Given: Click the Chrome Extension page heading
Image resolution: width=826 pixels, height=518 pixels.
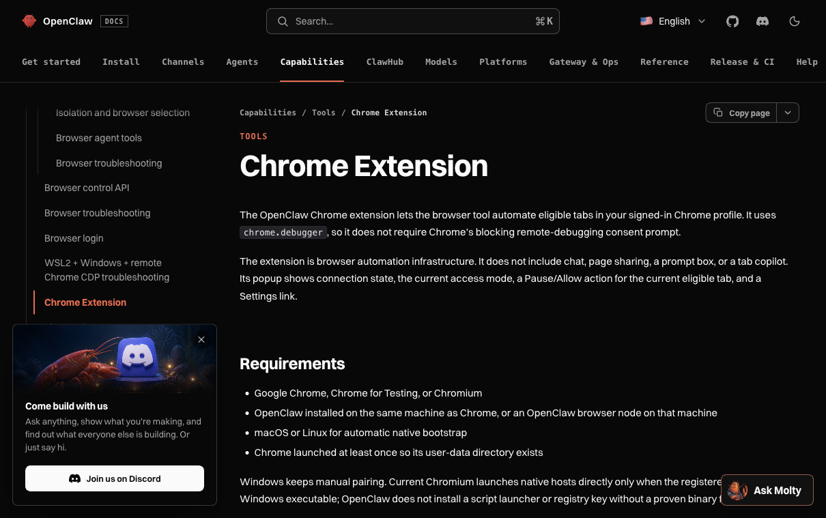Looking at the screenshot, I should tap(364, 166).
